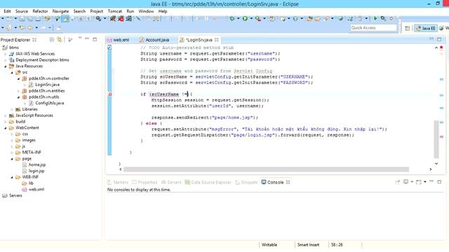Open the Data Source Explorer tab
The image size is (449, 252).
[208, 182]
